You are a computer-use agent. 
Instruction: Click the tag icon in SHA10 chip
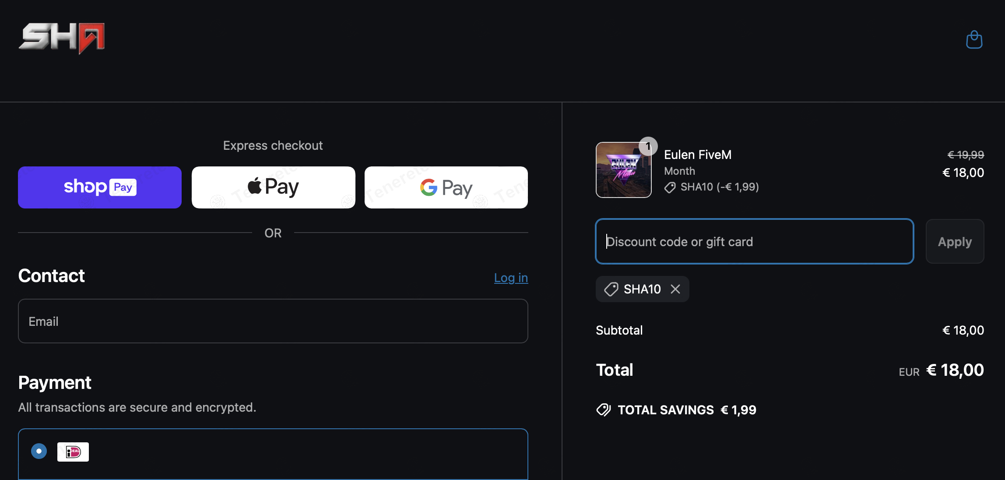(x=611, y=289)
